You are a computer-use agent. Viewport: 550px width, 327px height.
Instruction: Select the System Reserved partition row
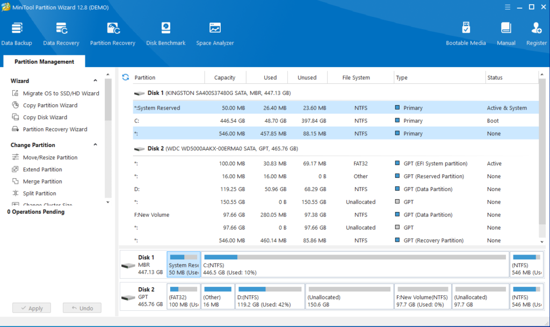(336, 108)
